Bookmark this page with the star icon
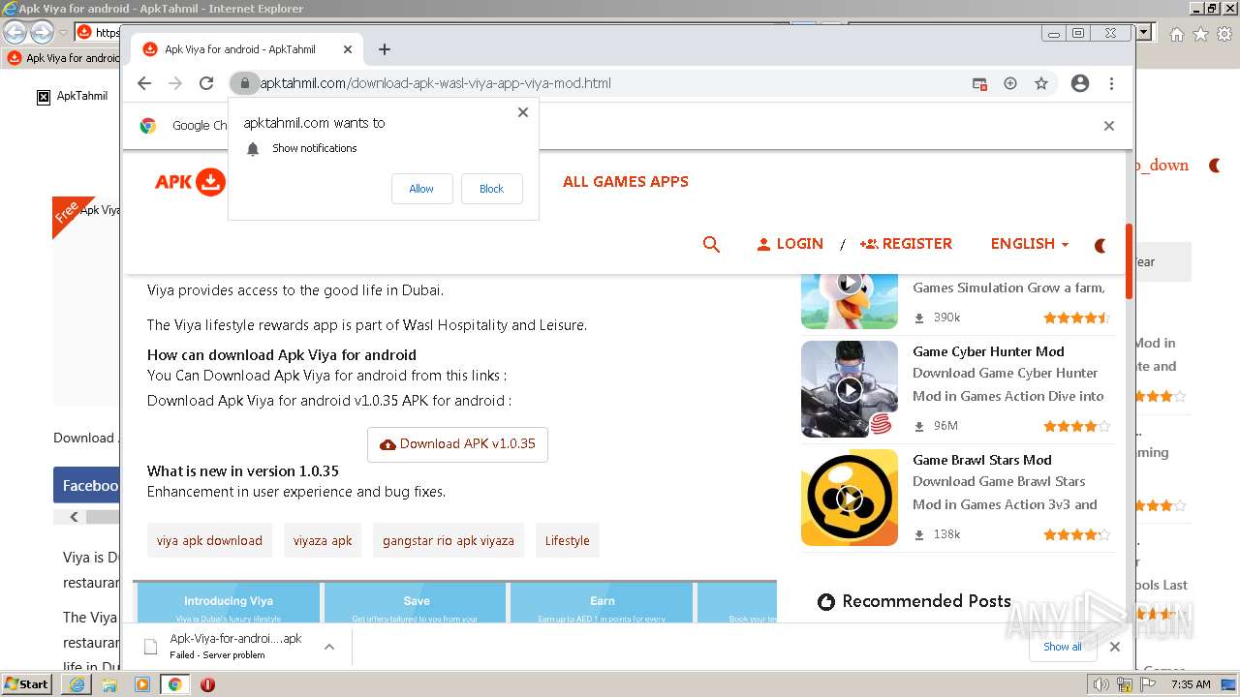The height and width of the screenshot is (697, 1240). point(1041,83)
